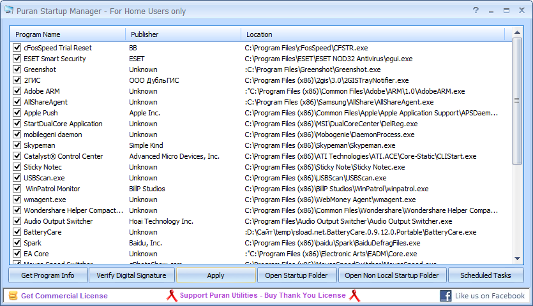Uncheck Audio Output Switcher checkbox
The width and height of the screenshot is (533, 306).
pos(17,221)
